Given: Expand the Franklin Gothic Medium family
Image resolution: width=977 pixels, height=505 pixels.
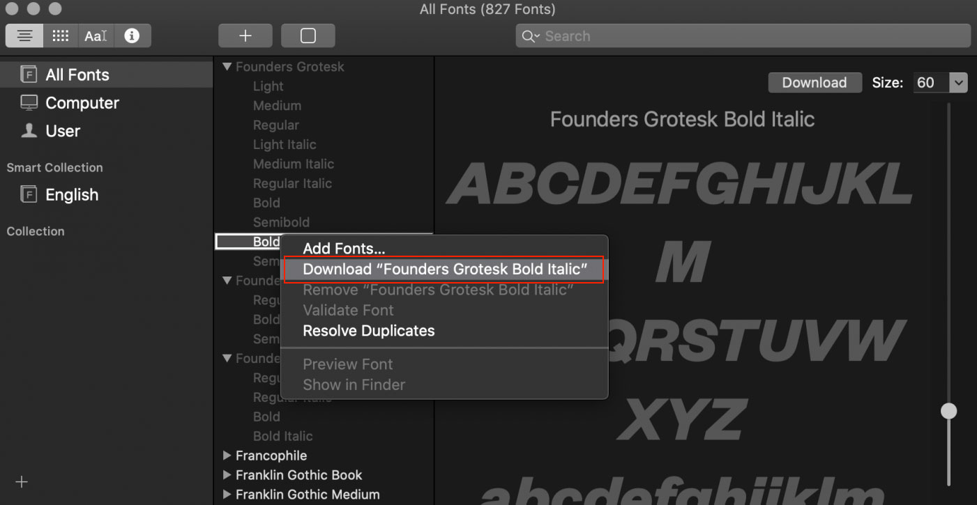Looking at the screenshot, I should (x=227, y=495).
